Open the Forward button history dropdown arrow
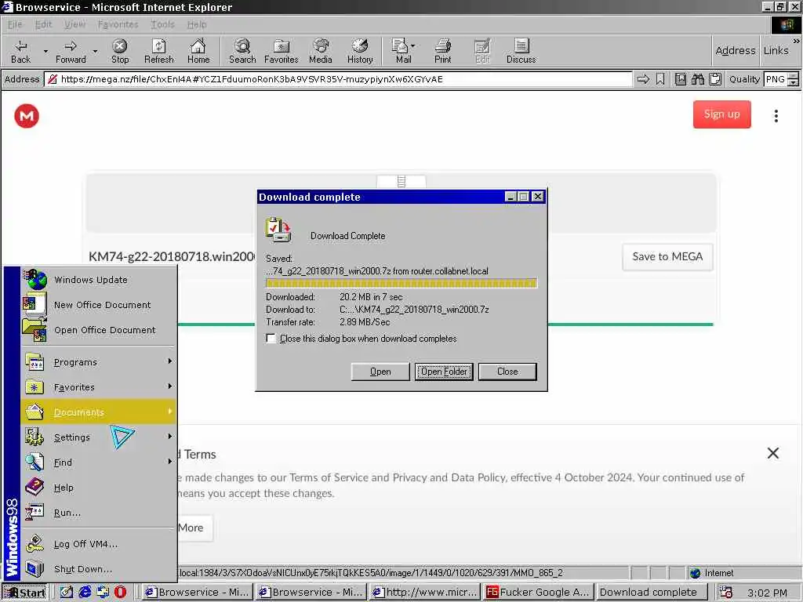The height and width of the screenshot is (602, 803). click(95, 51)
